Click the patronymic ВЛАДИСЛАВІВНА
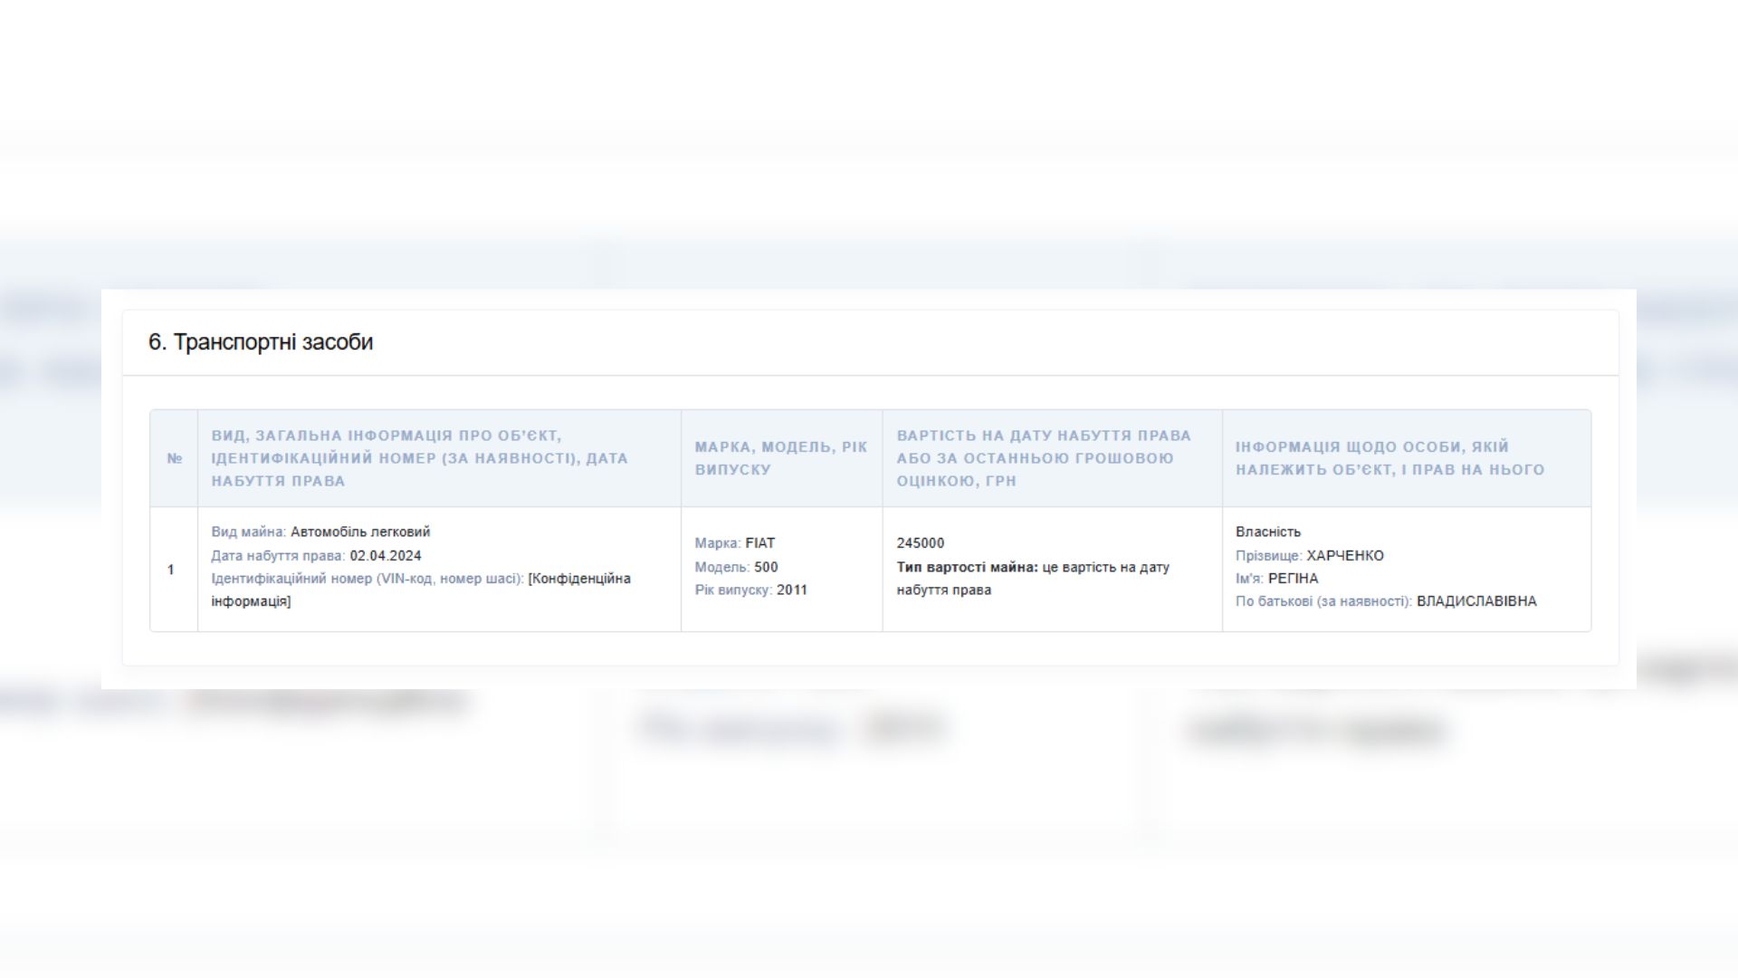This screenshot has height=978, width=1738. click(1476, 601)
